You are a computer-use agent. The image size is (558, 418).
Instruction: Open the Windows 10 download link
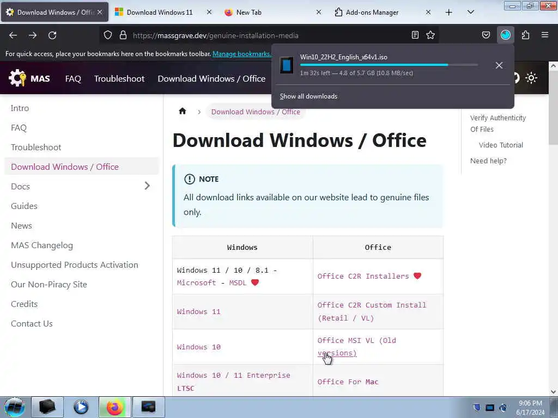click(x=198, y=347)
